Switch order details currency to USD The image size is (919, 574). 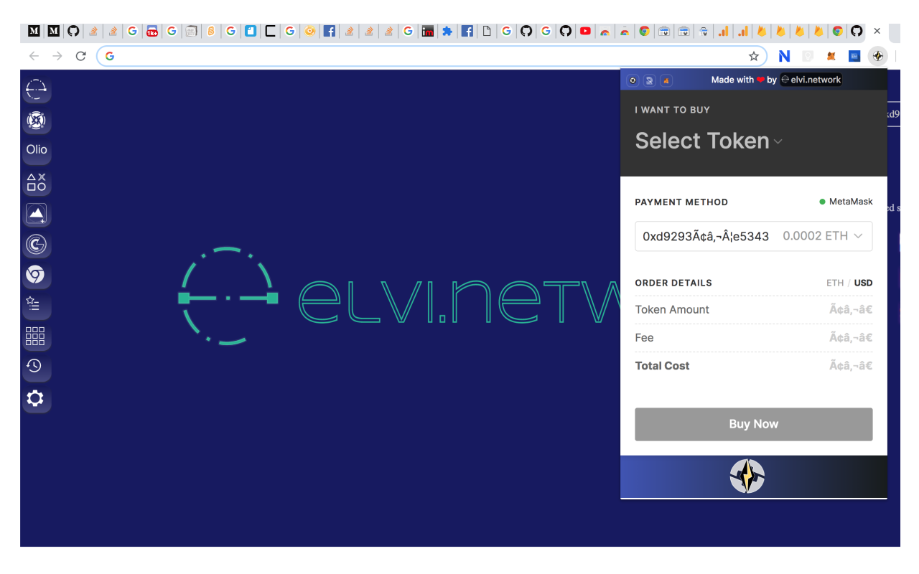(x=863, y=283)
